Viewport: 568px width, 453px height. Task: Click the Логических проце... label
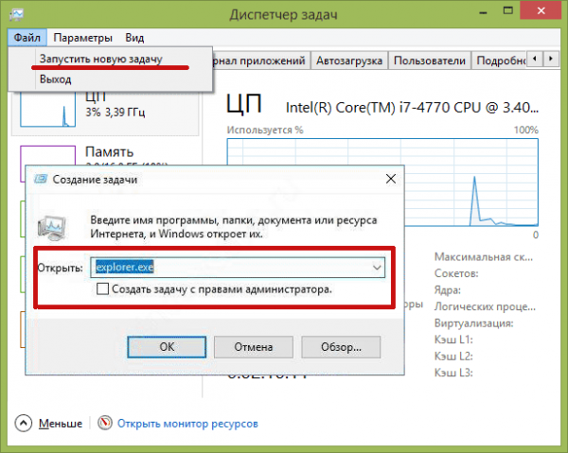(x=485, y=306)
